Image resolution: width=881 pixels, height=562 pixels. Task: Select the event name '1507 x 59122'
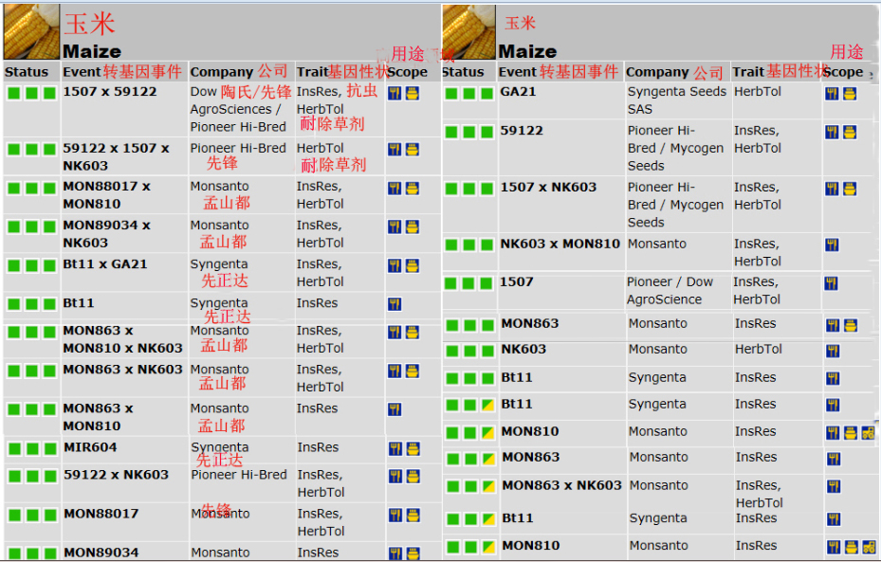(x=110, y=92)
